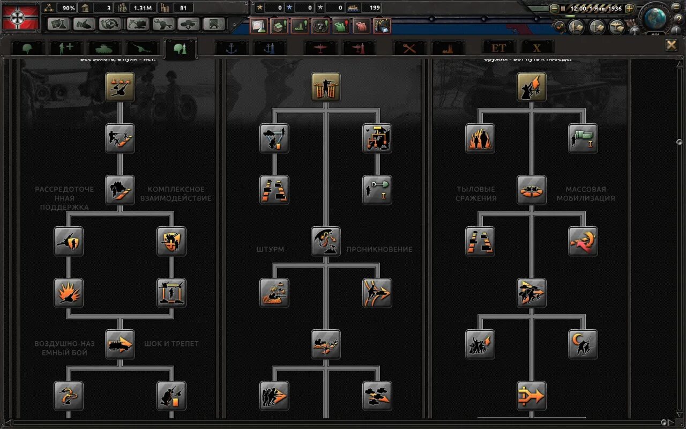Click the vertical scrollbar handle
This screenshot has width=686, height=429.
click(680, 141)
